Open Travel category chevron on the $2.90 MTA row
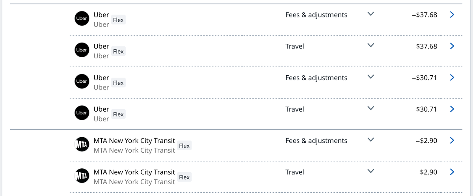 [x=370, y=172]
